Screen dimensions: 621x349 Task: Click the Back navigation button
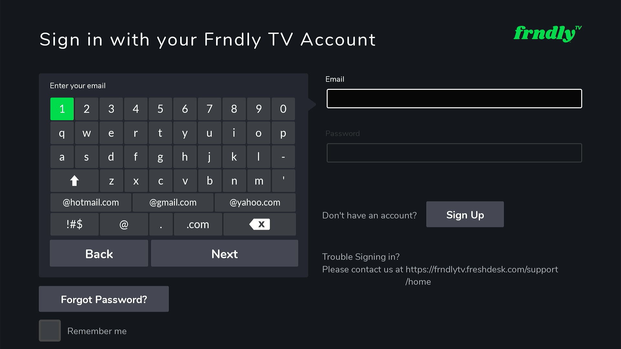(x=99, y=253)
